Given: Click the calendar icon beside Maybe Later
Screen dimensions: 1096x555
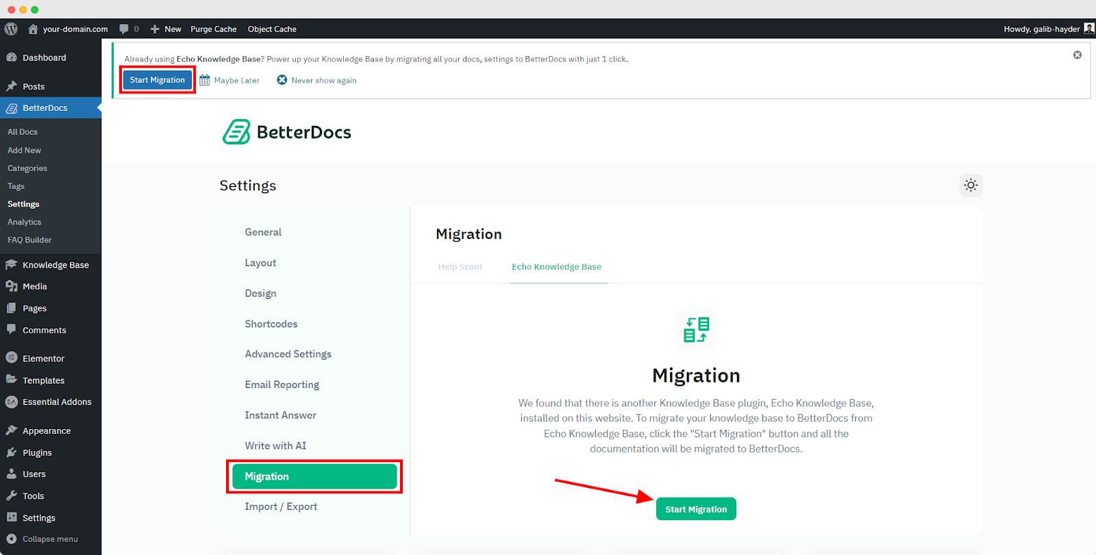Looking at the screenshot, I should [x=205, y=80].
